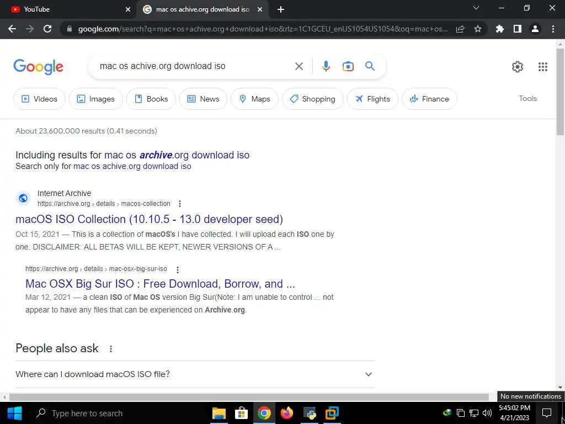The image size is (565, 424).
Task: Open the network icon in system tray
Action: [474, 413]
